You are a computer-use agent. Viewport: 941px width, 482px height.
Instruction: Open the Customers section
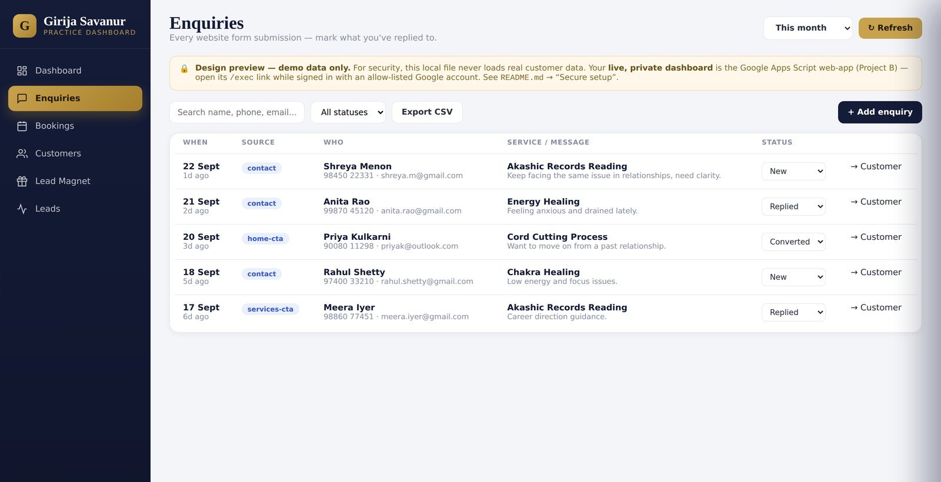75,153
